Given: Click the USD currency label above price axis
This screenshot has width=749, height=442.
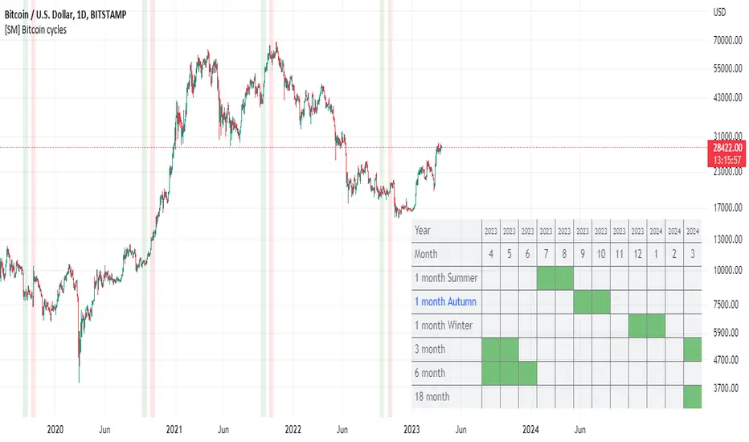Looking at the screenshot, I should 719,14.
